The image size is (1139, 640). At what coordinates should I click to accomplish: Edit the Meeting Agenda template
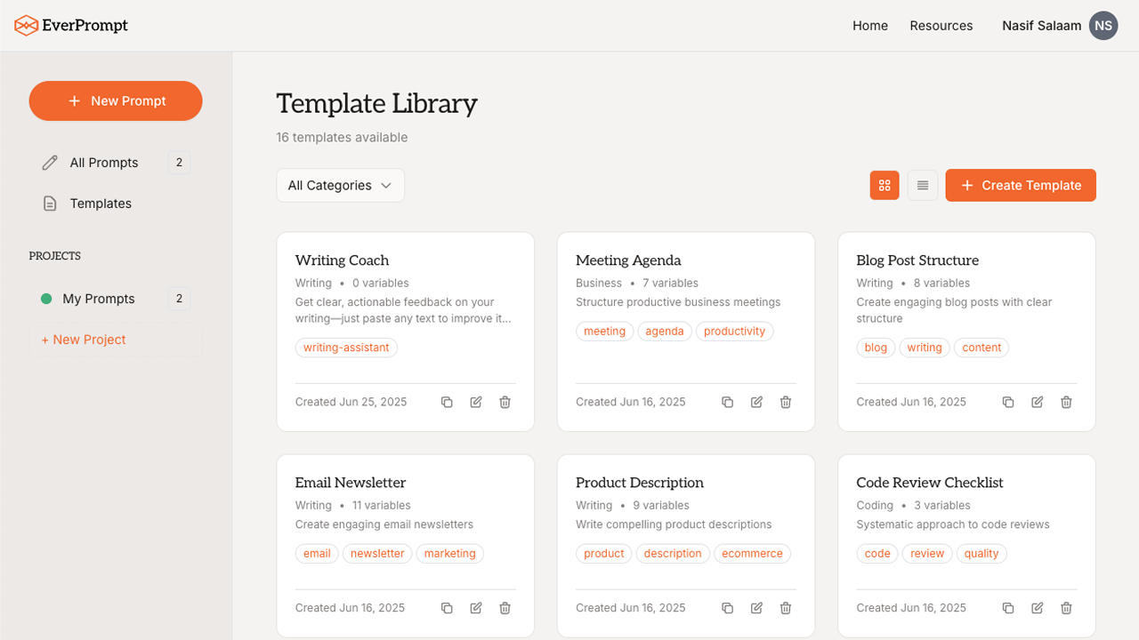[756, 402]
